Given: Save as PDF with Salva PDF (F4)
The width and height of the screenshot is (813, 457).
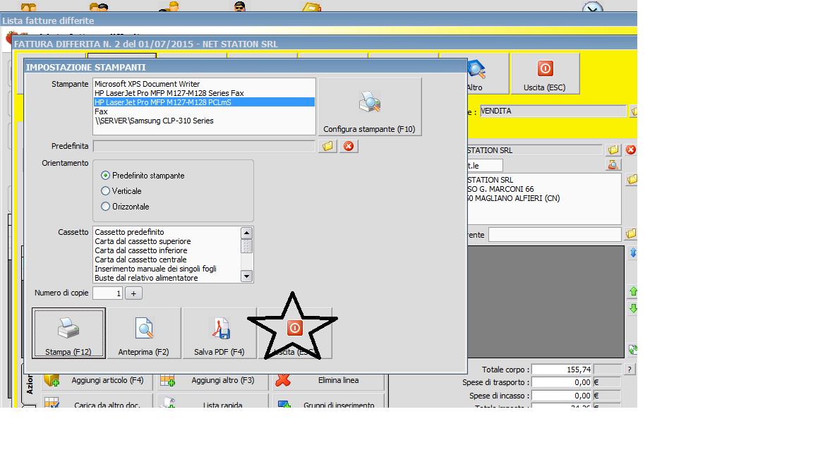Looking at the screenshot, I should (x=219, y=333).
